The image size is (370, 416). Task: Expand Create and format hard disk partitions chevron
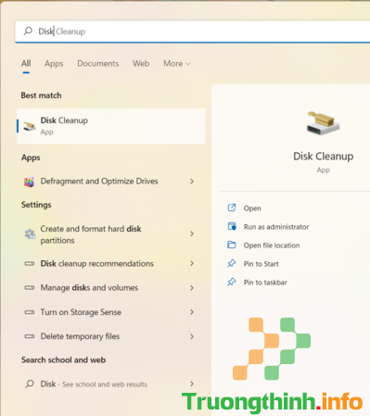click(x=192, y=233)
